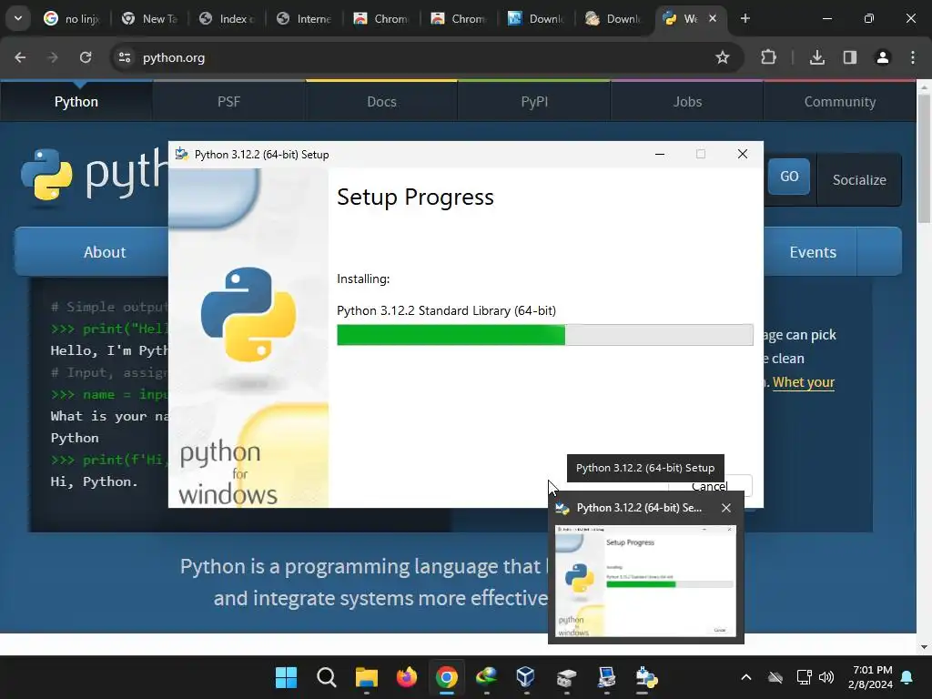Switch to the 'Index o' tab

coord(227,18)
